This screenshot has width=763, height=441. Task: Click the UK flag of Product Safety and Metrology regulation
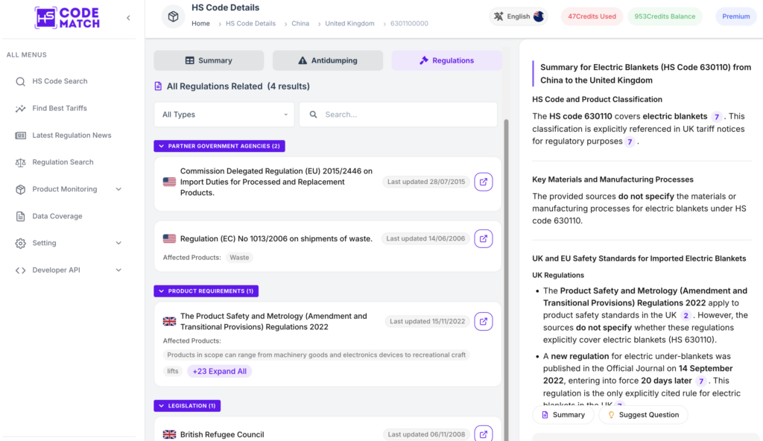click(x=169, y=321)
